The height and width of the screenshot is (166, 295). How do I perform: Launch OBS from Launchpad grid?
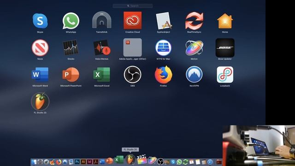click(x=132, y=75)
